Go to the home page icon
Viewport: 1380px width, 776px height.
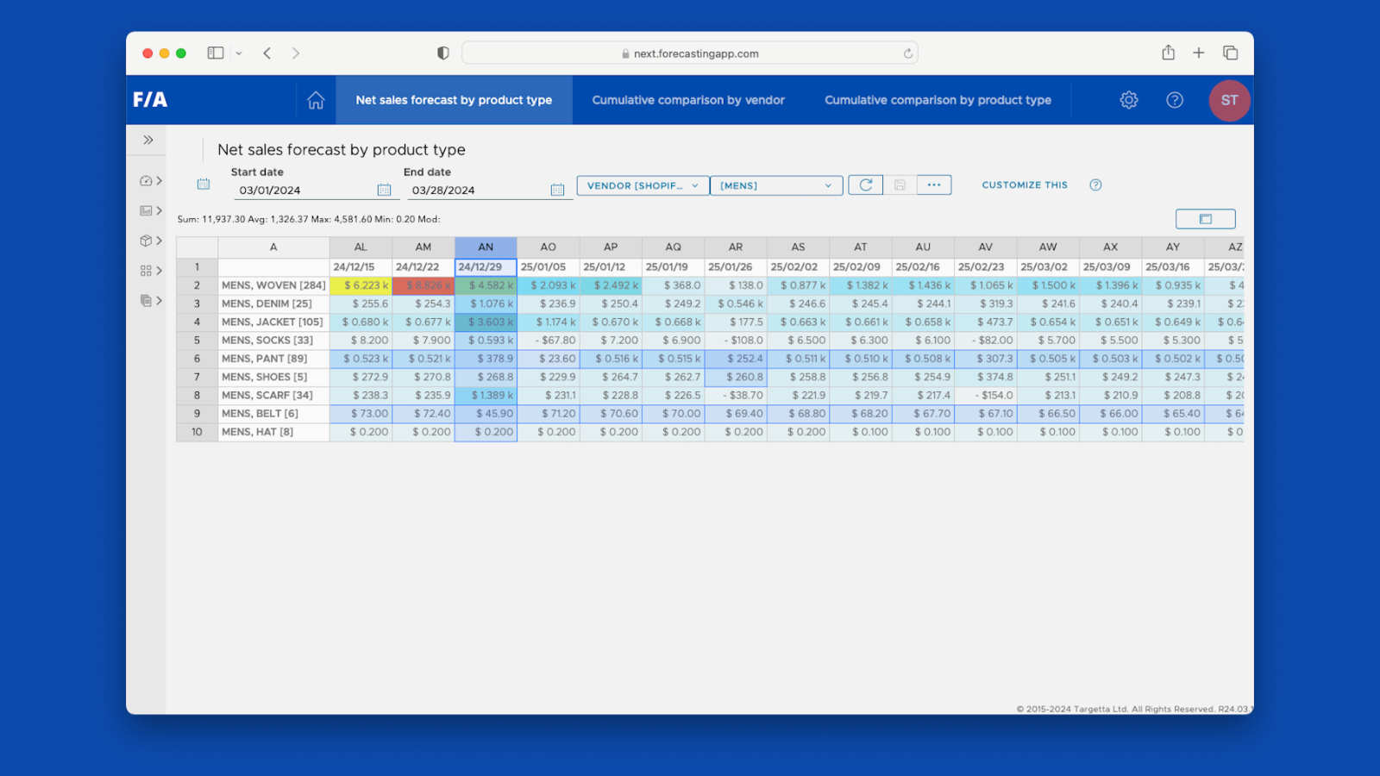pyautogui.click(x=316, y=100)
